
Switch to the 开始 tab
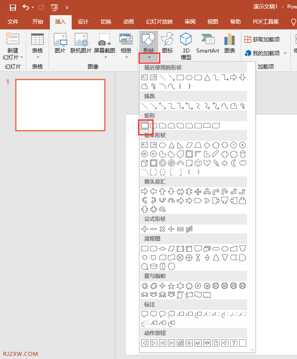coord(38,22)
